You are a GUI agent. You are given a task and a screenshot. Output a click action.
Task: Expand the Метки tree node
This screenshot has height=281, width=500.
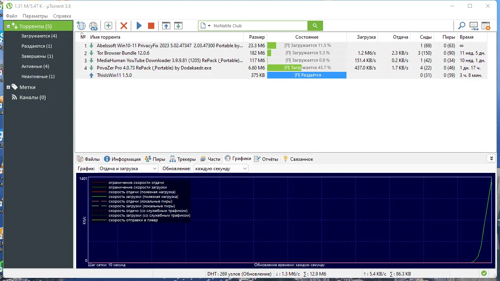9,87
